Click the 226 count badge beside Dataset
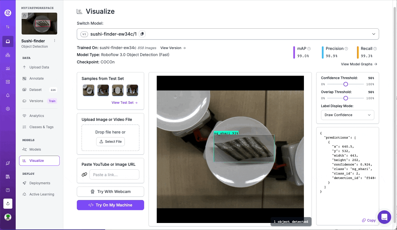Viewport: 397px width, 230px height. pos(53,90)
